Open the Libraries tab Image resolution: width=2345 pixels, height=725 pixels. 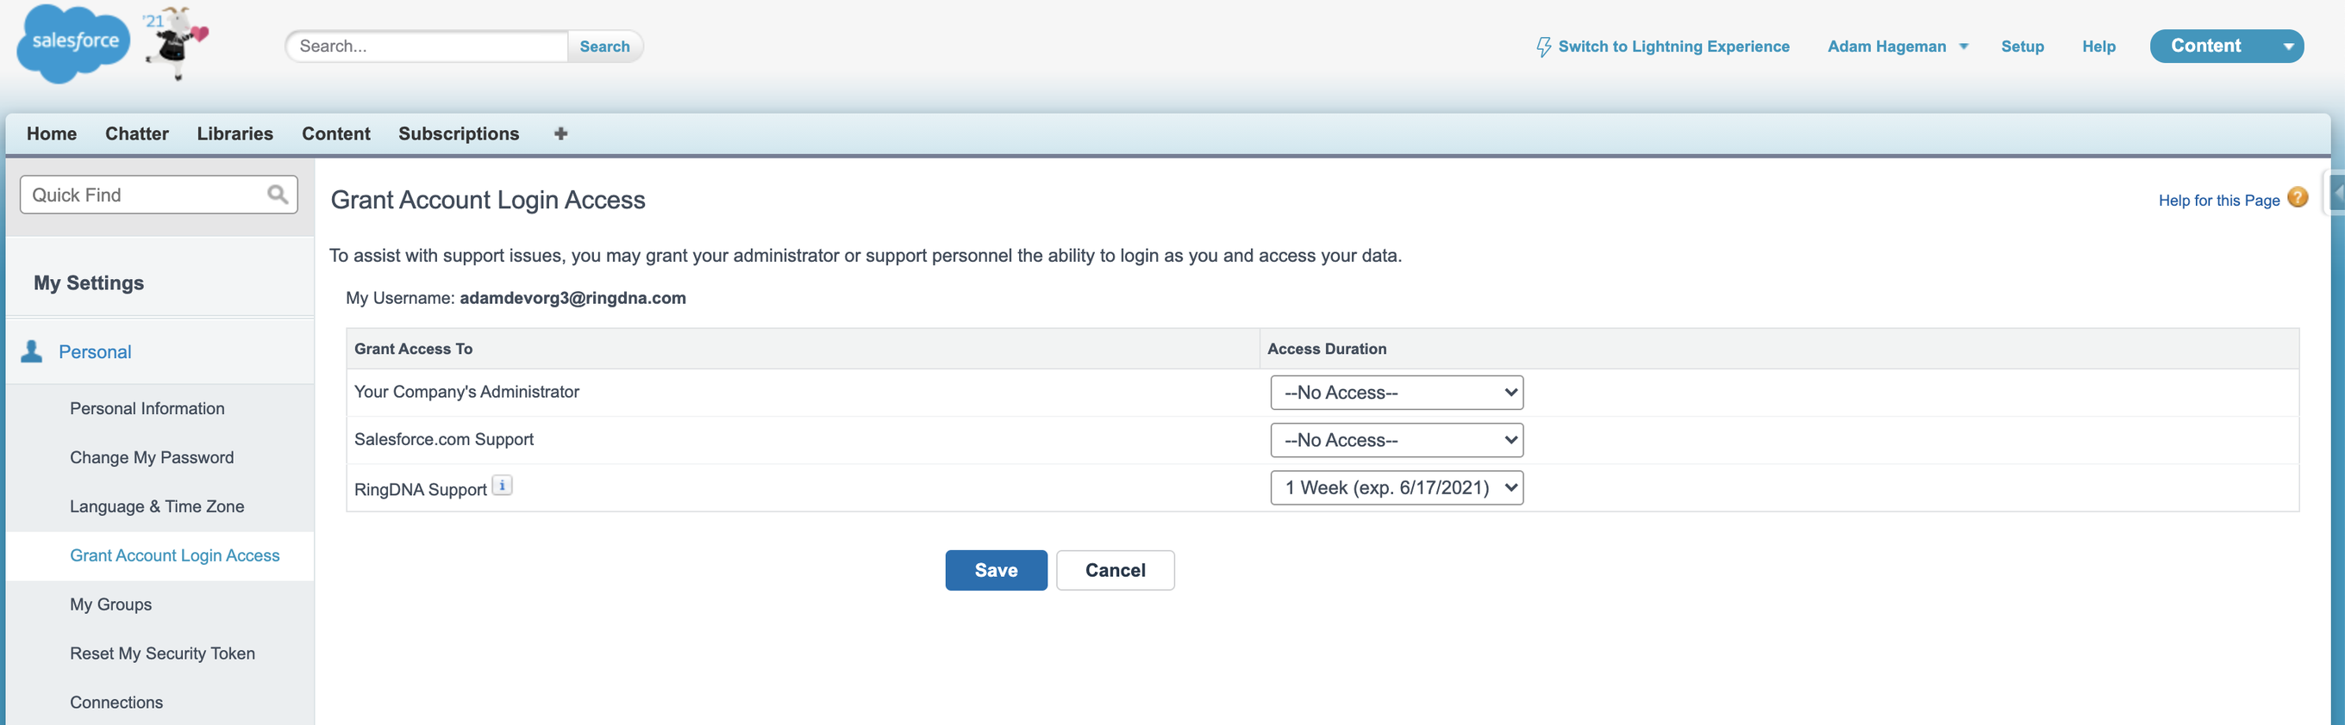(234, 133)
